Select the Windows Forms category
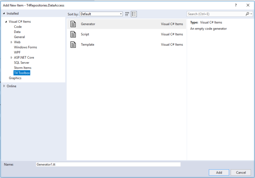Image resolution: width=255 pixels, height=178 pixels. 25,47
